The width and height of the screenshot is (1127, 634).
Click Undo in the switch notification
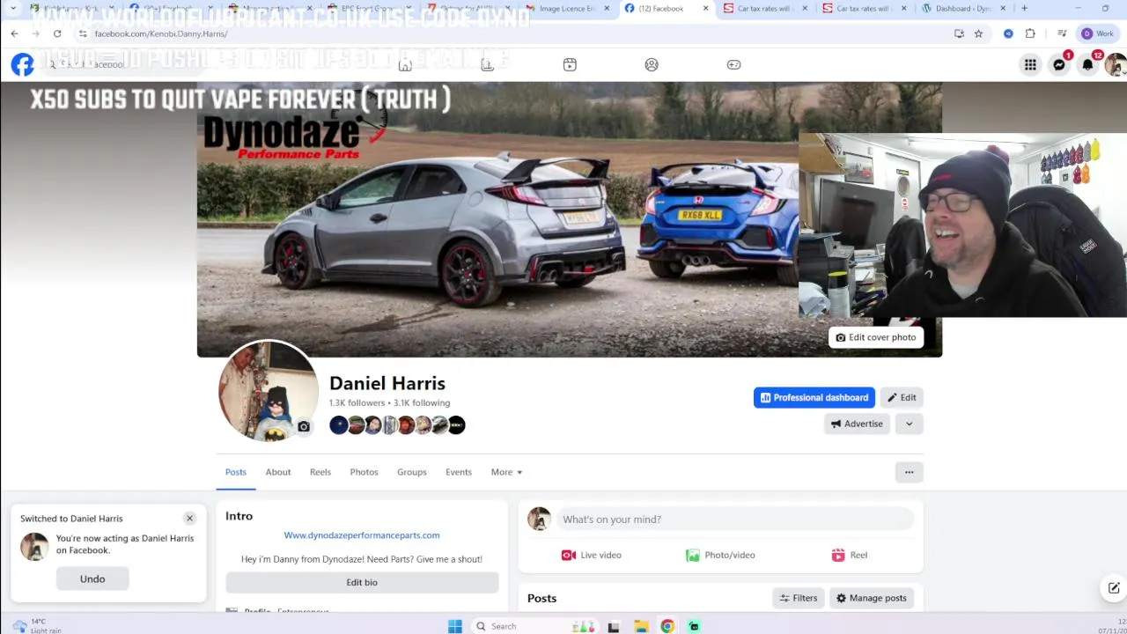pyautogui.click(x=92, y=579)
